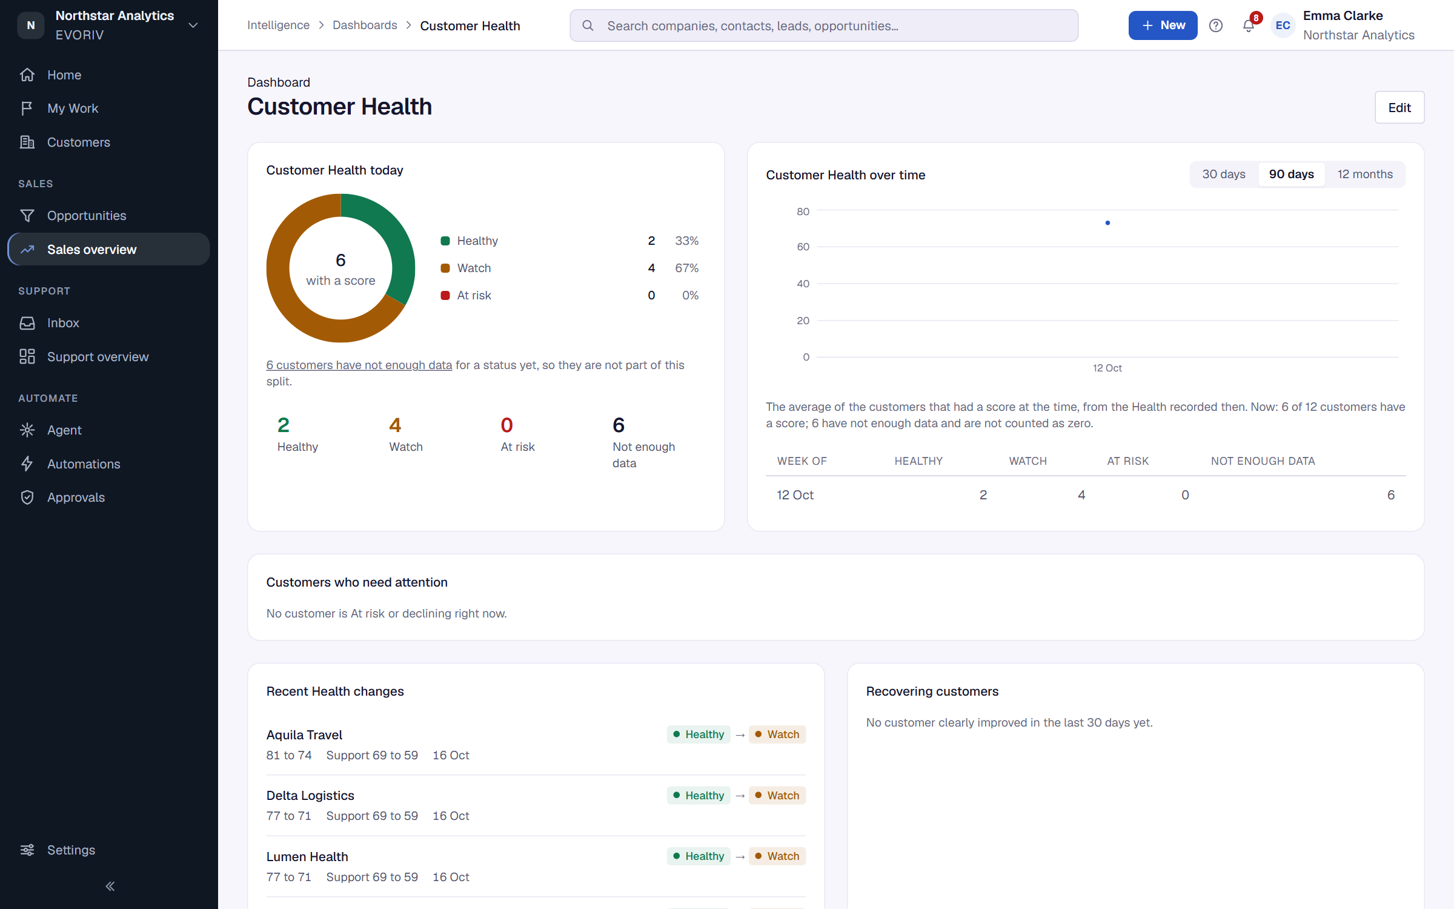Click Emma Clarke user name
This screenshot has height=909, width=1454.
coord(1343,16)
